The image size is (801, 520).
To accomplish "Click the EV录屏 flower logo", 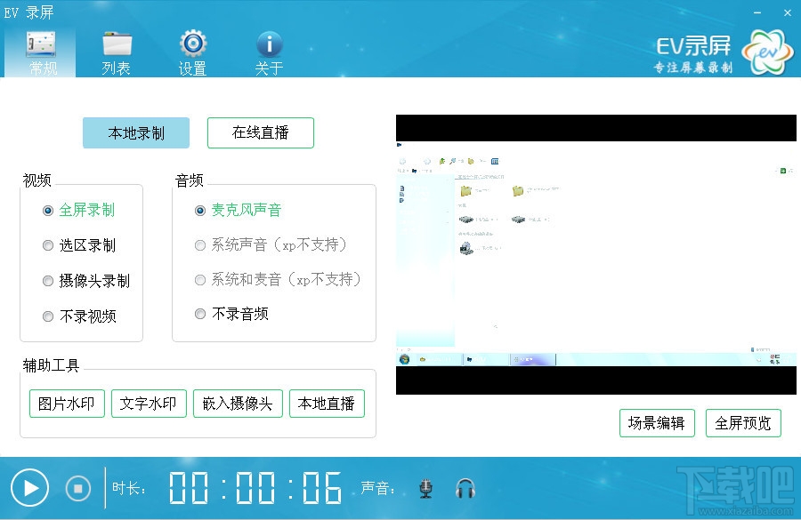I will coord(767,52).
